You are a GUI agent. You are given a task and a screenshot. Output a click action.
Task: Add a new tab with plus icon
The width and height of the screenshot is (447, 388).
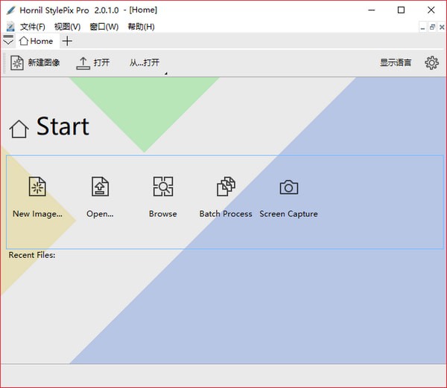click(x=67, y=41)
